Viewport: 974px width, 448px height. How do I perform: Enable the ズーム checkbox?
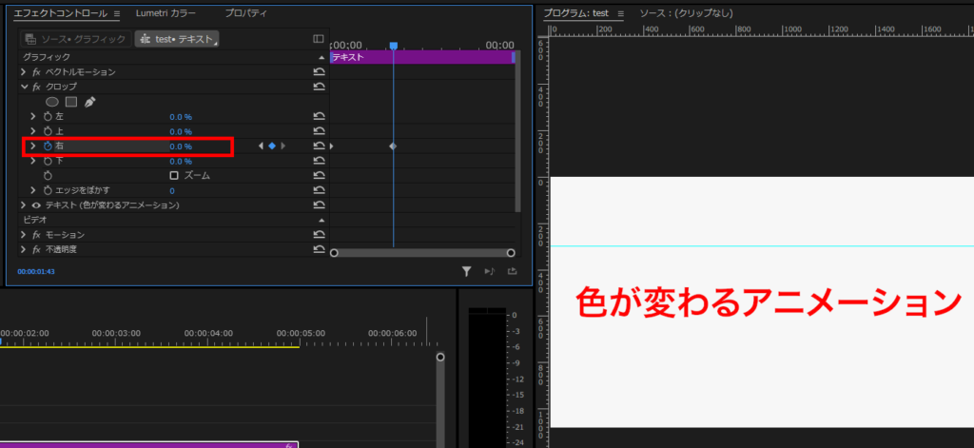pyautogui.click(x=174, y=176)
